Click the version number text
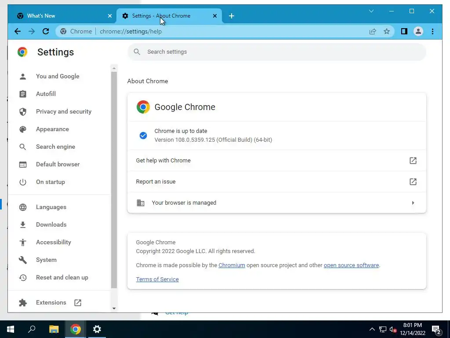 213,140
